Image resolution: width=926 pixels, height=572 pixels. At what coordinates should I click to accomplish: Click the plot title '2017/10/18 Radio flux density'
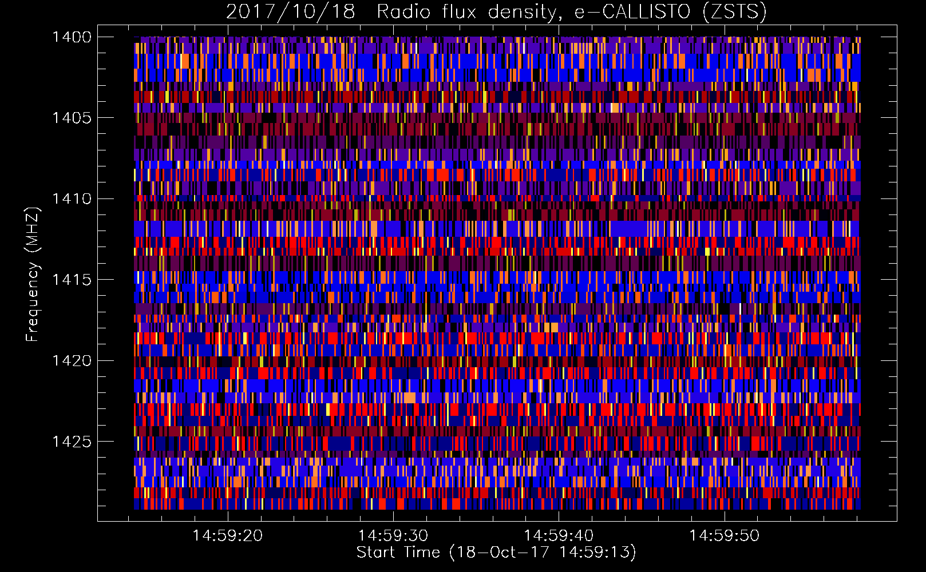tap(496, 12)
